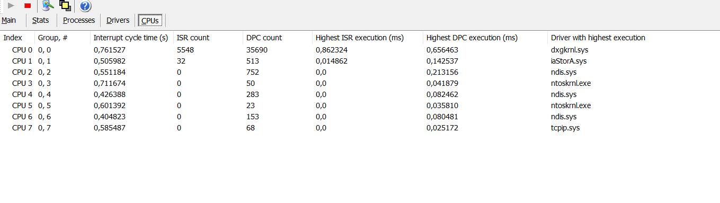The image size is (720, 203).
Task: Click the CPUs tab
Action: point(150,20)
